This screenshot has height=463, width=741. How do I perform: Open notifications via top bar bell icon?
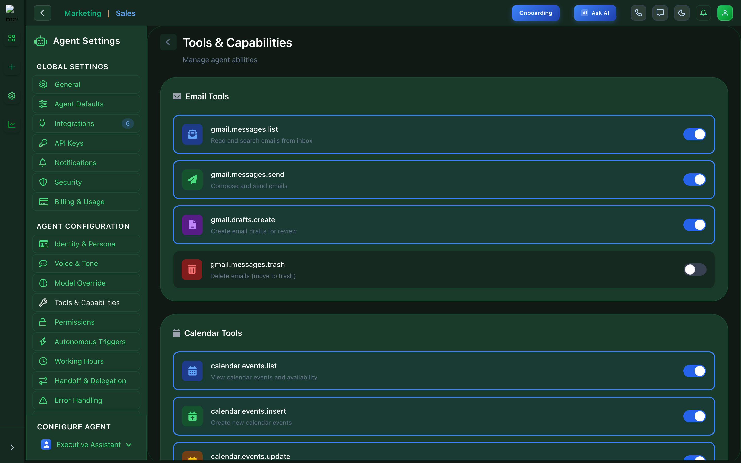point(703,13)
